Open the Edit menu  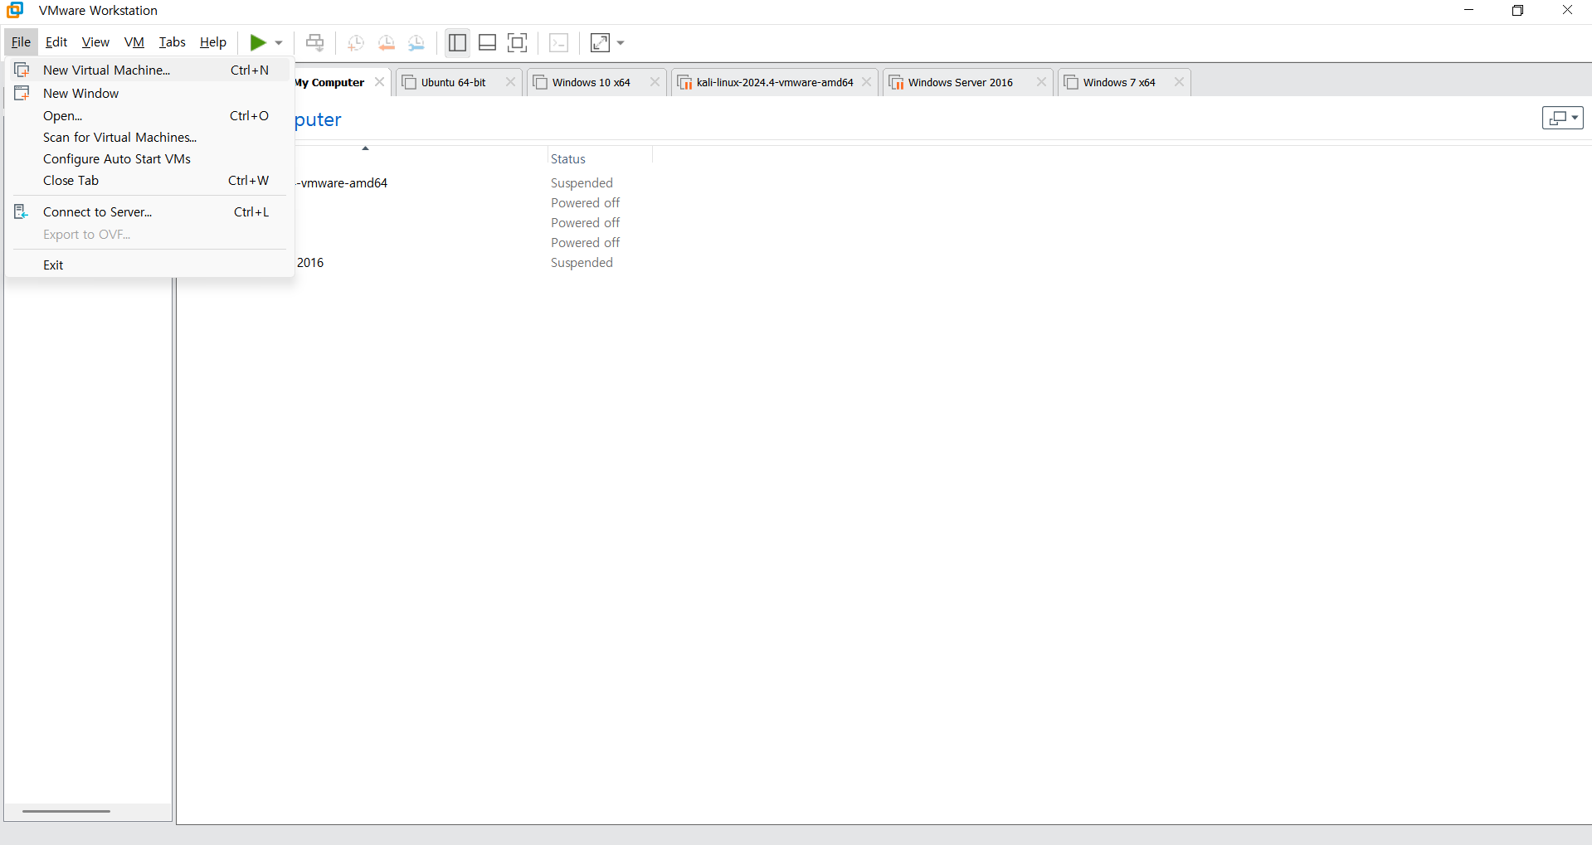(56, 41)
